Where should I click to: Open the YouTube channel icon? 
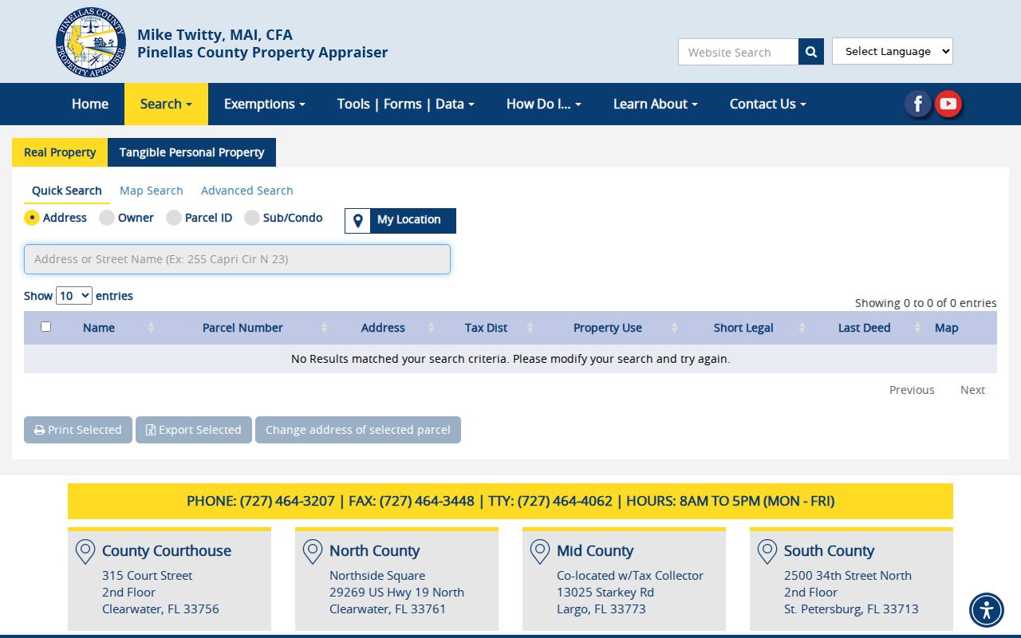[948, 104]
